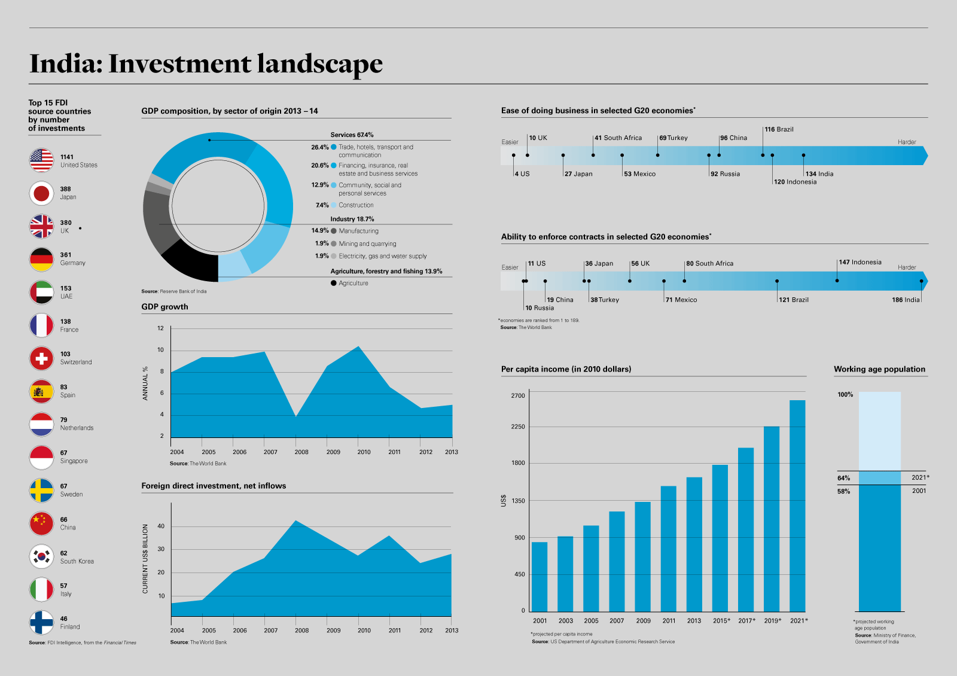Click the Foreign direct investment heading
Screen dimensions: 957x676
pos(214,486)
